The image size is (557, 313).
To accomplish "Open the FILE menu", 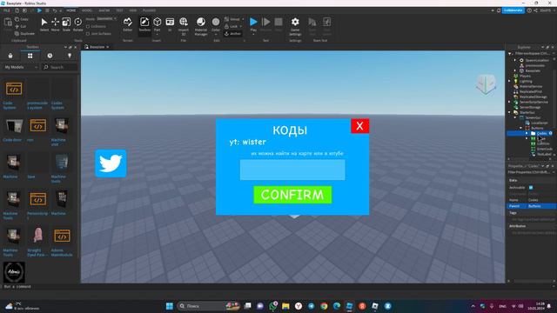I will pyautogui.click(x=6, y=10).
